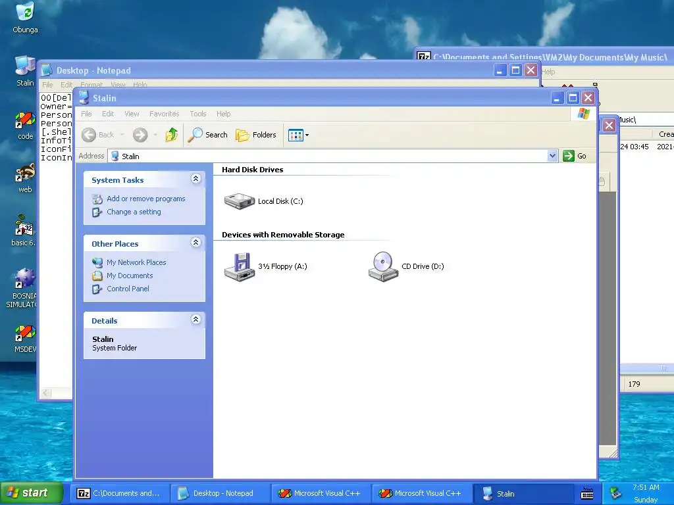Click the Back button in Stalin window
Screen dimensions: 674x505
(98, 135)
